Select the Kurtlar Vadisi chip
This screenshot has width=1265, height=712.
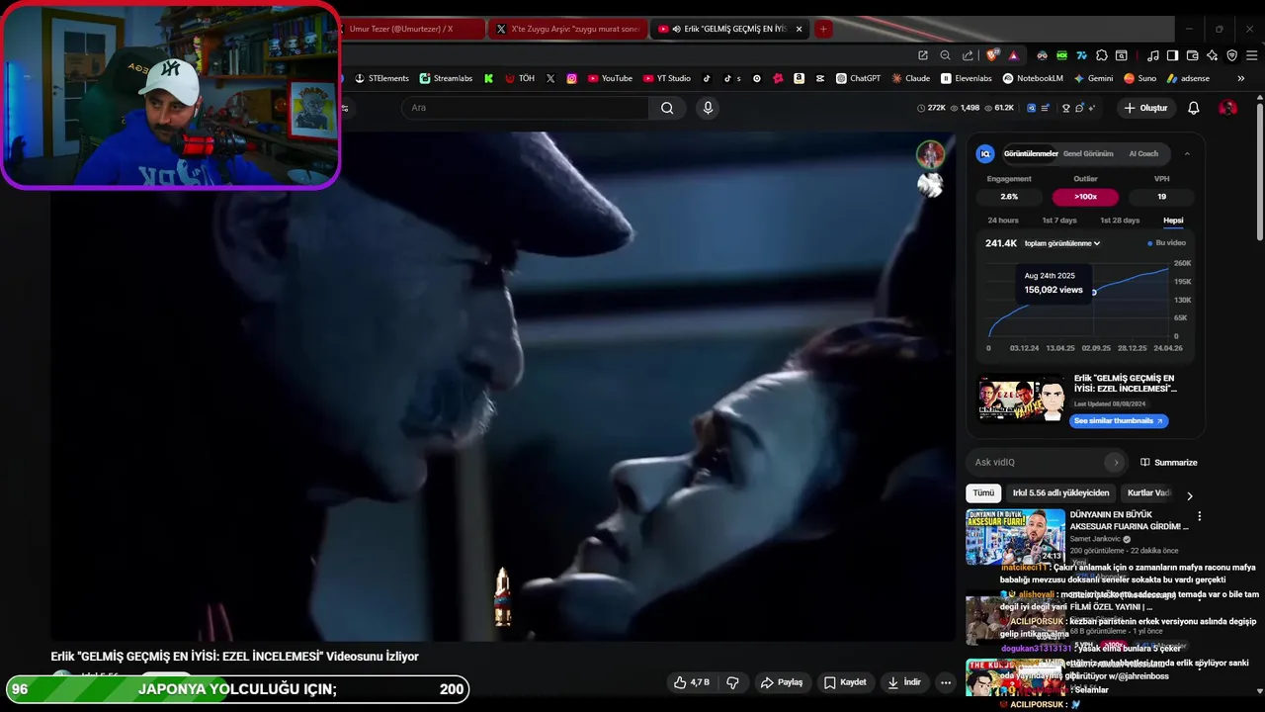[1150, 492]
